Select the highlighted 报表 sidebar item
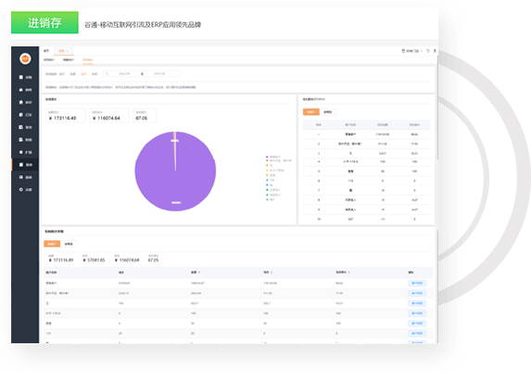 point(25,165)
